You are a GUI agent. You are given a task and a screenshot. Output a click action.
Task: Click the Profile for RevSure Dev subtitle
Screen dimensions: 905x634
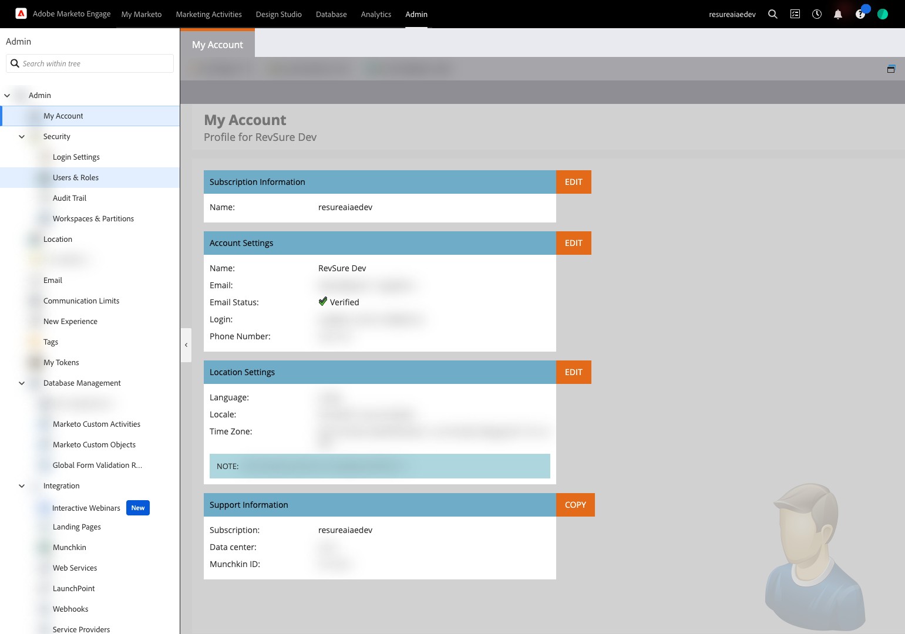[x=260, y=137]
